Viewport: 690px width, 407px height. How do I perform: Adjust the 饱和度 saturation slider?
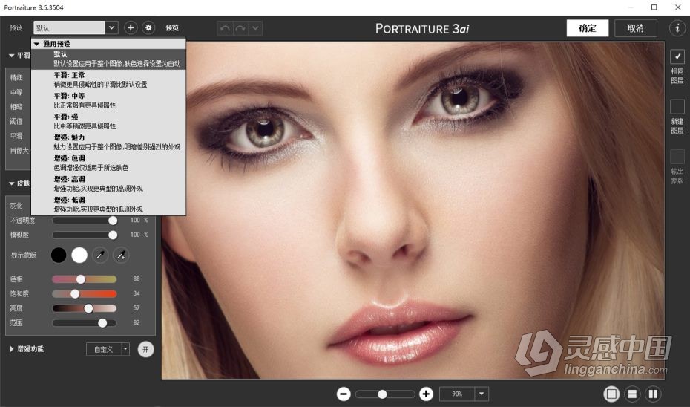pos(85,293)
